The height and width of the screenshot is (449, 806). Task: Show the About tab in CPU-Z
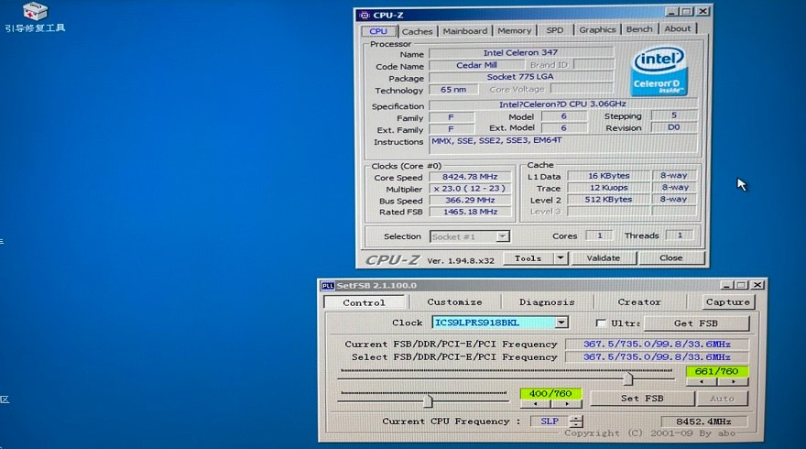click(x=677, y=28)
